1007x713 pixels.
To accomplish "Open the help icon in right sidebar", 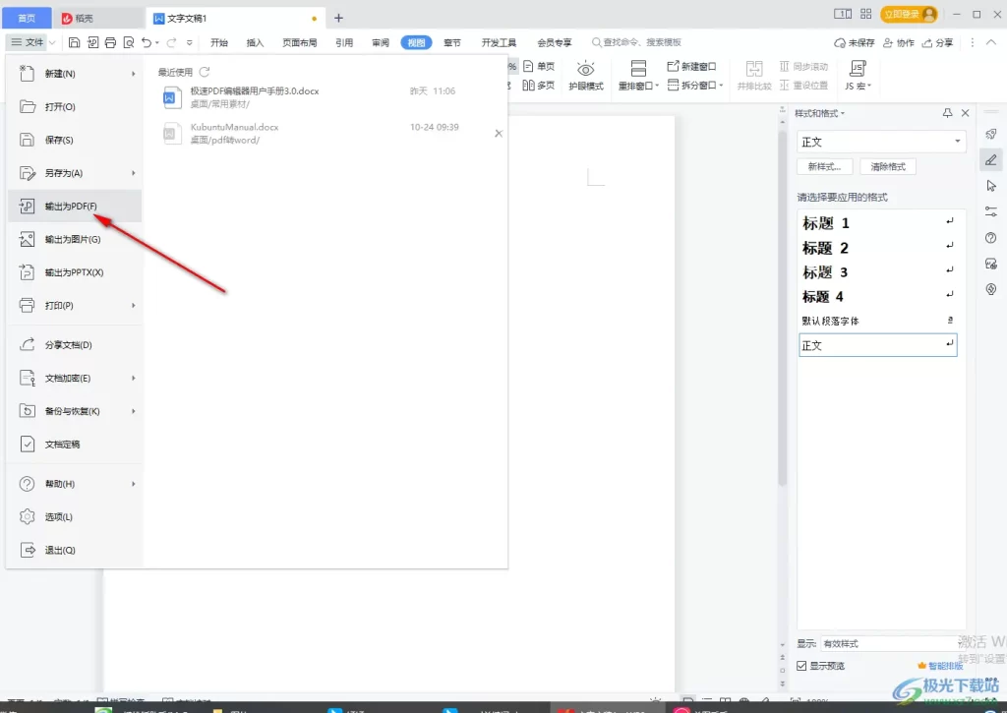I will [990, 236].
